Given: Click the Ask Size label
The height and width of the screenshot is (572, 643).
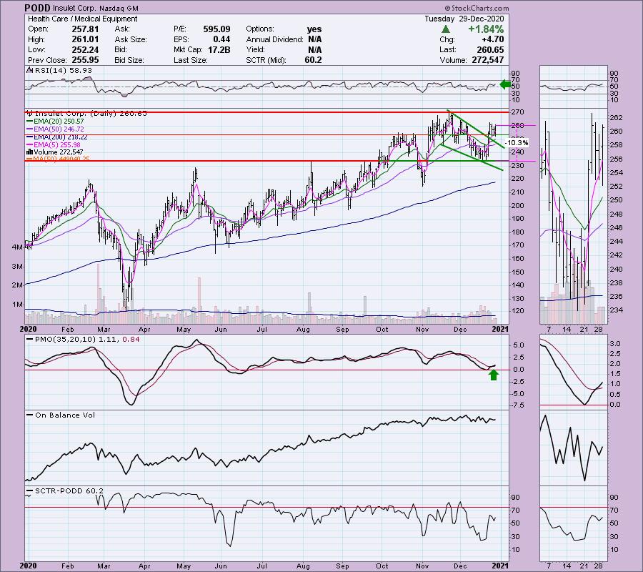Looking at the screenshot, I should tap(131, 39).
